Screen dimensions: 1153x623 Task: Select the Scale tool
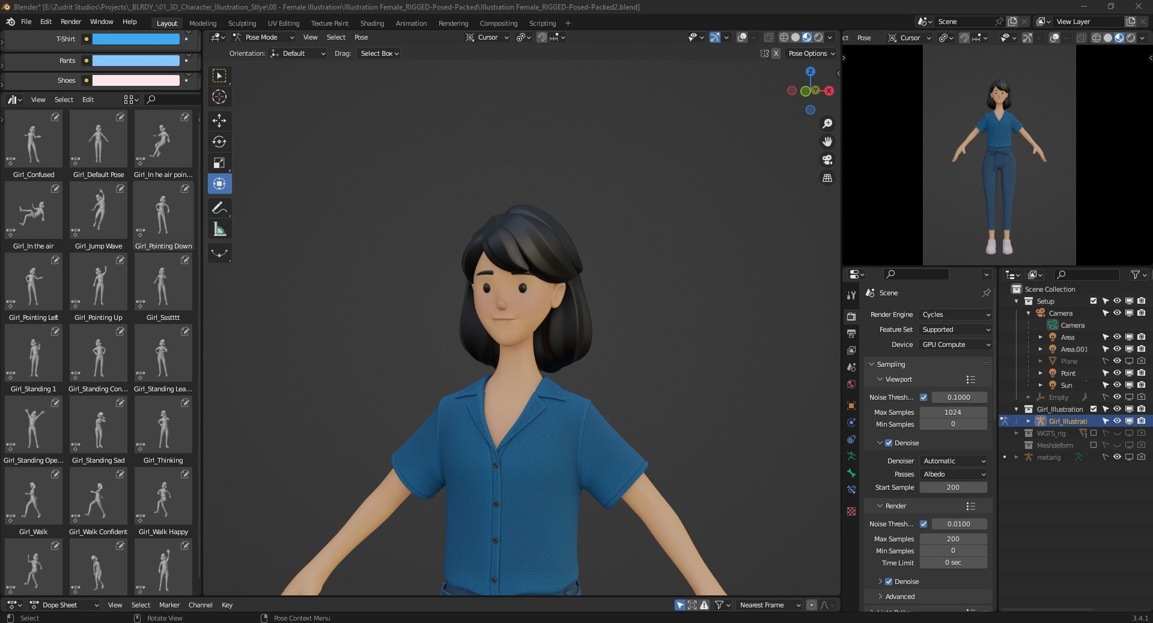pos(219,163)
